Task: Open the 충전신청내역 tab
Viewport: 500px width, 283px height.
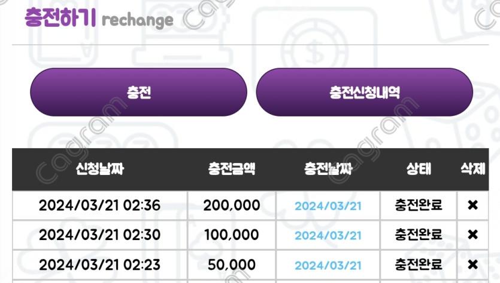Action: pos(364,93)
